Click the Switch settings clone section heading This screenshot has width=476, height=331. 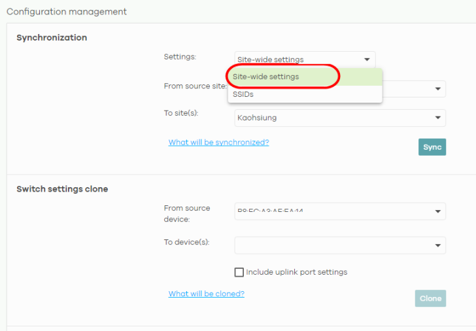coord(62,189)
